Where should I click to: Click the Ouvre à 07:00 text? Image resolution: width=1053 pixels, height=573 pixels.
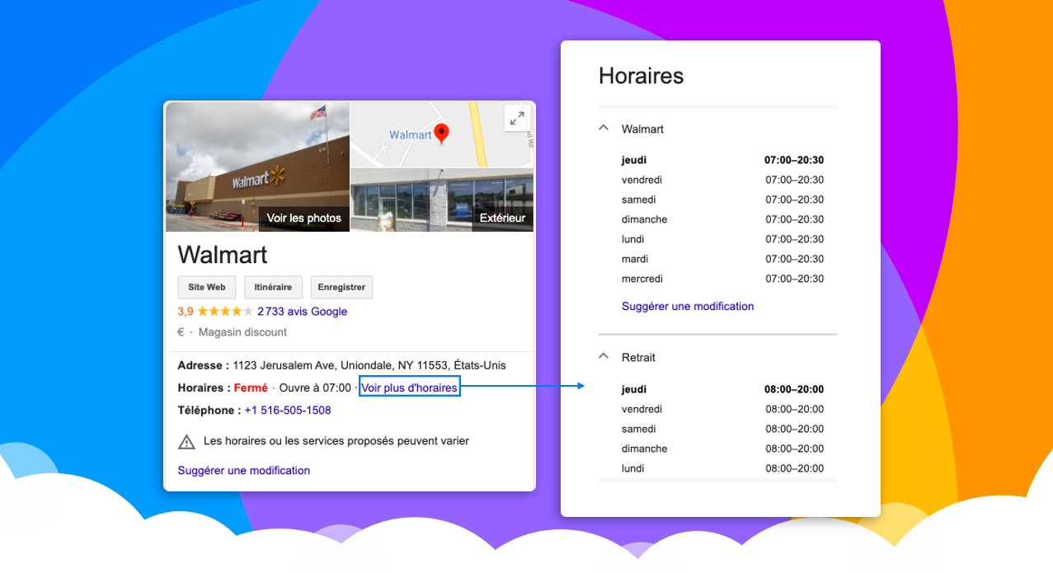[315, 387]
